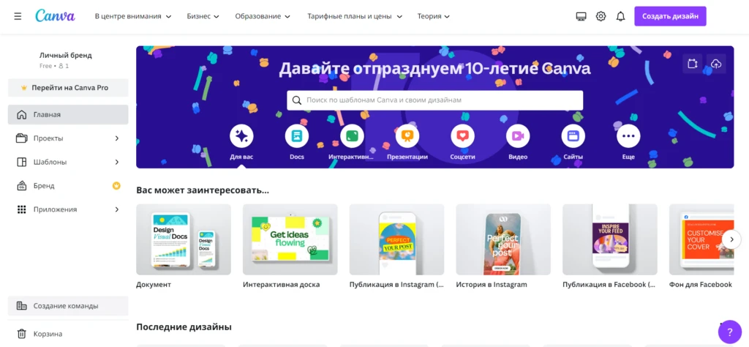This screenshot has width=749, height=347.
Task: Click the gold crown badge next to Бренд
Action: tap(116, 185)
